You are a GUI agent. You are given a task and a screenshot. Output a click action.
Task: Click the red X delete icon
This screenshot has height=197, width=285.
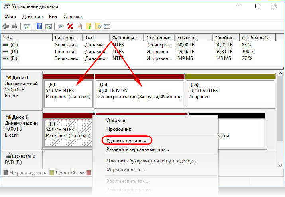coord(70,27)
